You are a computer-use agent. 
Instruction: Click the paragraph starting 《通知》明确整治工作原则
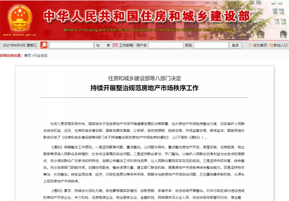144,164
